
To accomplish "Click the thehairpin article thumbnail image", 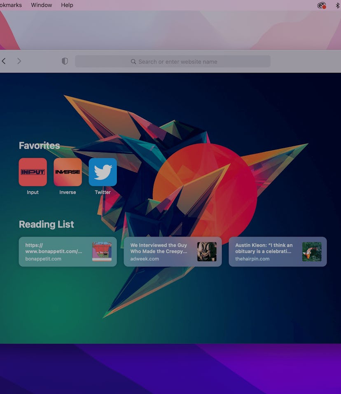I will coord(312,251).
